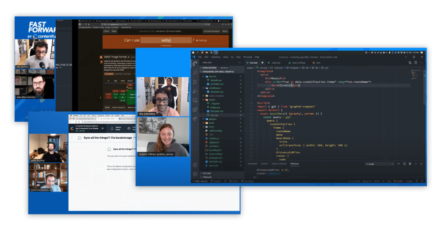Open the Terminal menu in VS Code
The height and width of the screenshot is (229, 441).
click(248, 57)
